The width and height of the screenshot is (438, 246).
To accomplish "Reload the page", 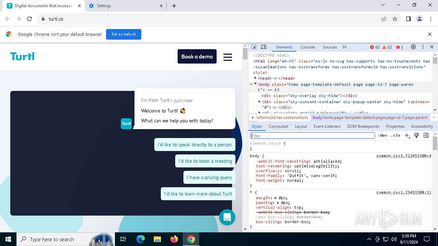I will [x=29, y=19].
